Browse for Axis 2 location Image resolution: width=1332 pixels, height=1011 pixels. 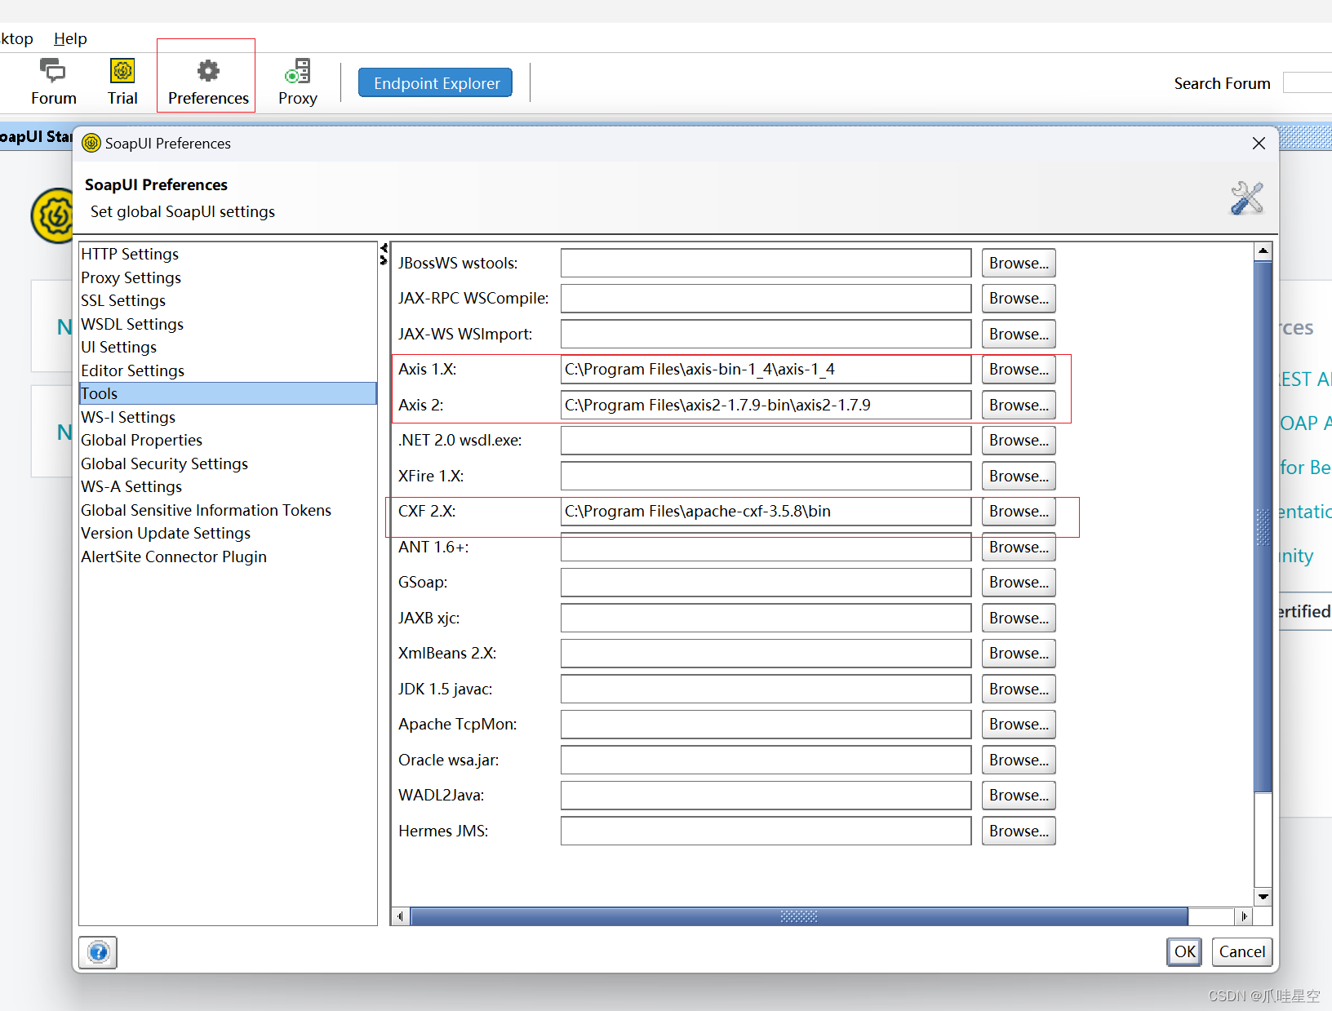click(1019, 405)
